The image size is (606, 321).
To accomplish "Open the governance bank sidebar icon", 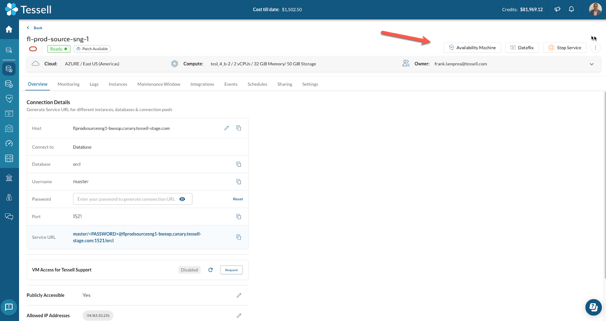I will click(x=9, y=178).
